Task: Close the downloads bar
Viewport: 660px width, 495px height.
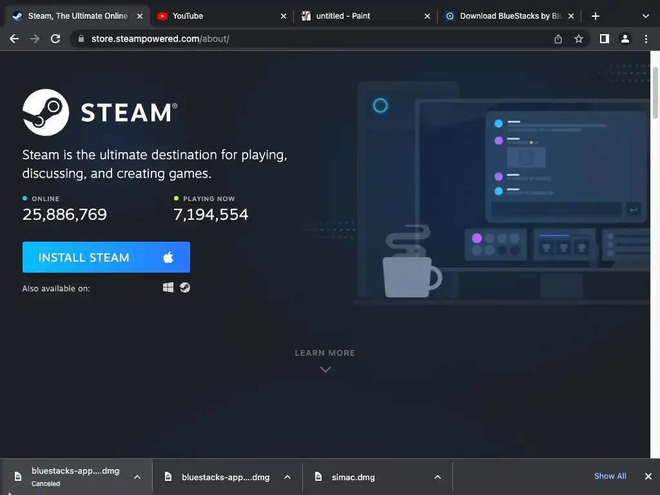Action: pyautogui.click(x=648, y=476)
